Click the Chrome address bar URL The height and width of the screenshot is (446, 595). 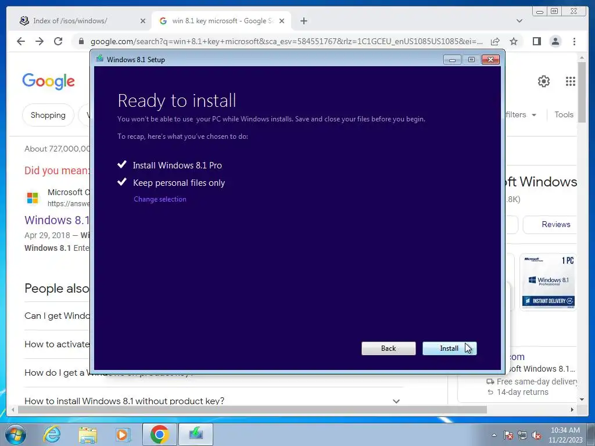(x=286, y=41)
